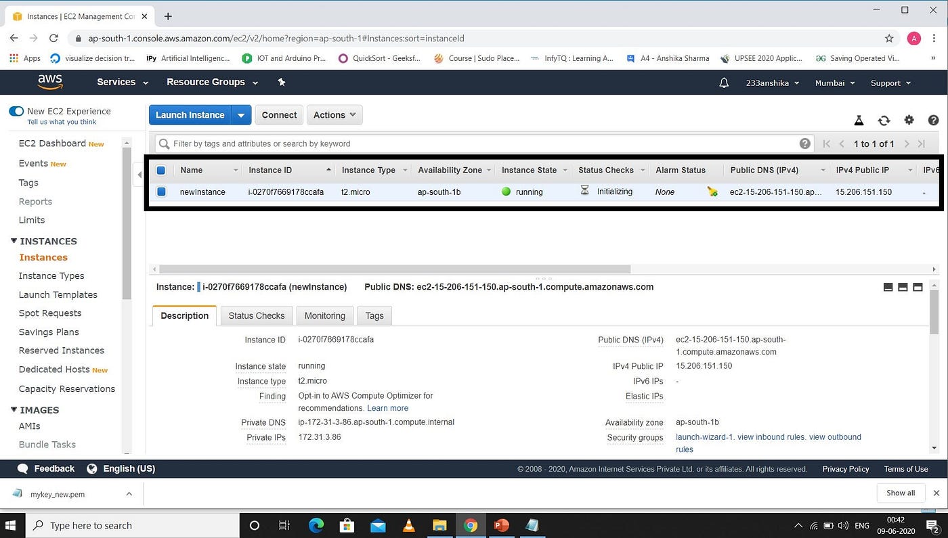Open the EC2 help question mark icon
This screenshot has width=948, height=538.
[x=933, y=120]
